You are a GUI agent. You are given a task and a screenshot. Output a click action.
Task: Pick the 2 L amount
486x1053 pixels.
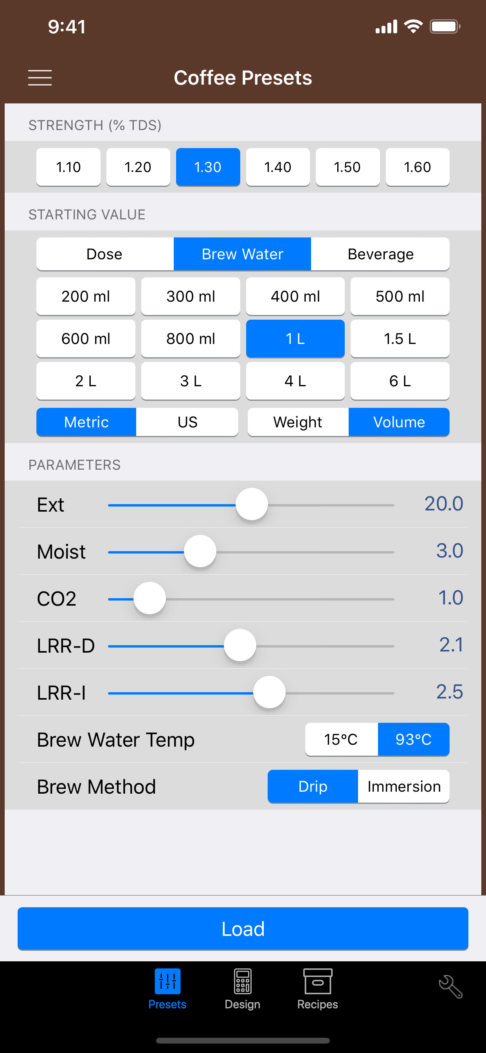(86, 381)
